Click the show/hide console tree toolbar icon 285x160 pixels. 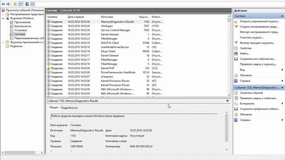[21, 4]
